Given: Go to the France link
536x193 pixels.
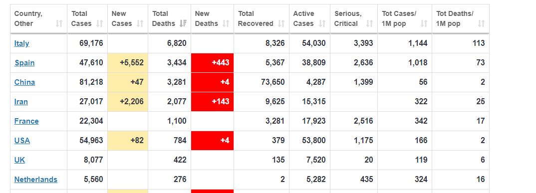Looking at the screenshot, I should (x=26, y=121).
